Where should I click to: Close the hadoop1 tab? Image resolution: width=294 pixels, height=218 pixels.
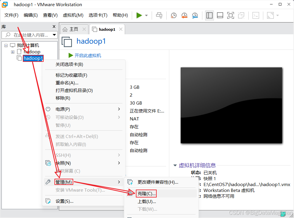[x=121, y=29]
